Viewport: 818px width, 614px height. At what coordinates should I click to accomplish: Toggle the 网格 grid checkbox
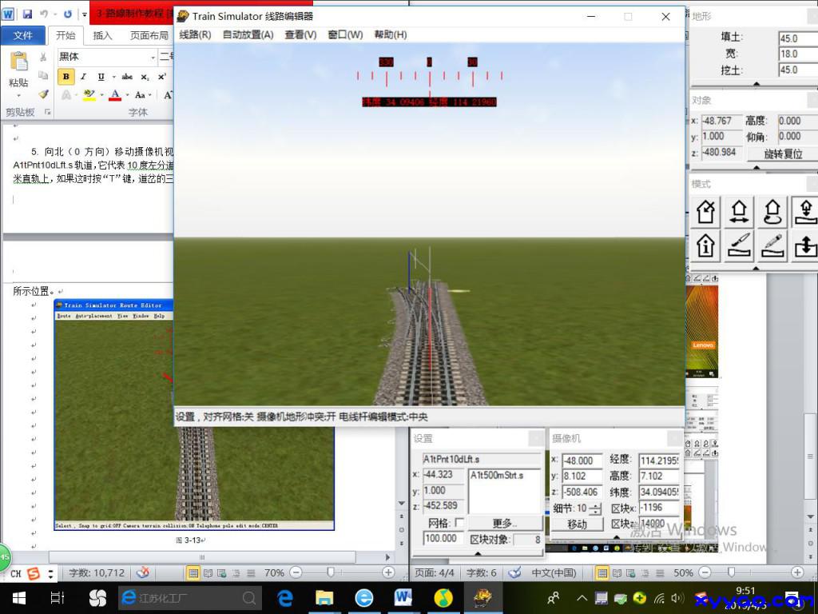tap(459, 523)
